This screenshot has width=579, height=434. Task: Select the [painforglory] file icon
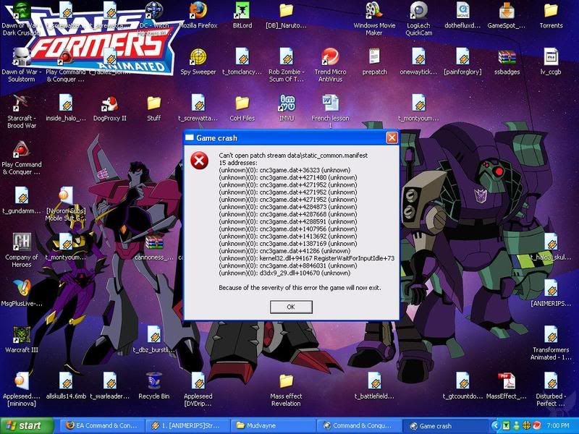[x=462, y=57]
